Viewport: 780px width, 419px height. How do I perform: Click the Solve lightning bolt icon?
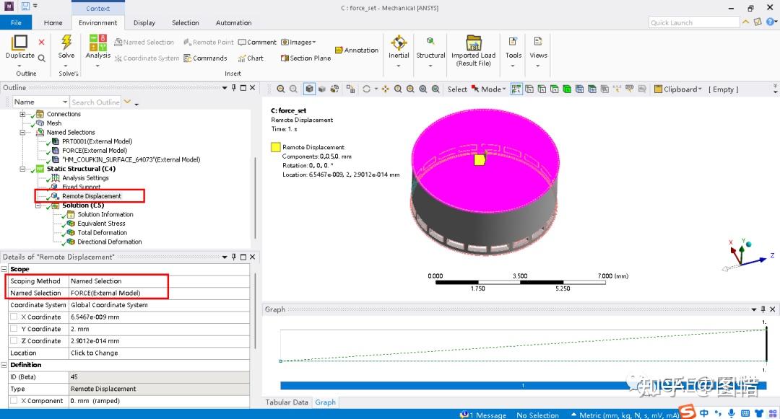tap(66, 43)
